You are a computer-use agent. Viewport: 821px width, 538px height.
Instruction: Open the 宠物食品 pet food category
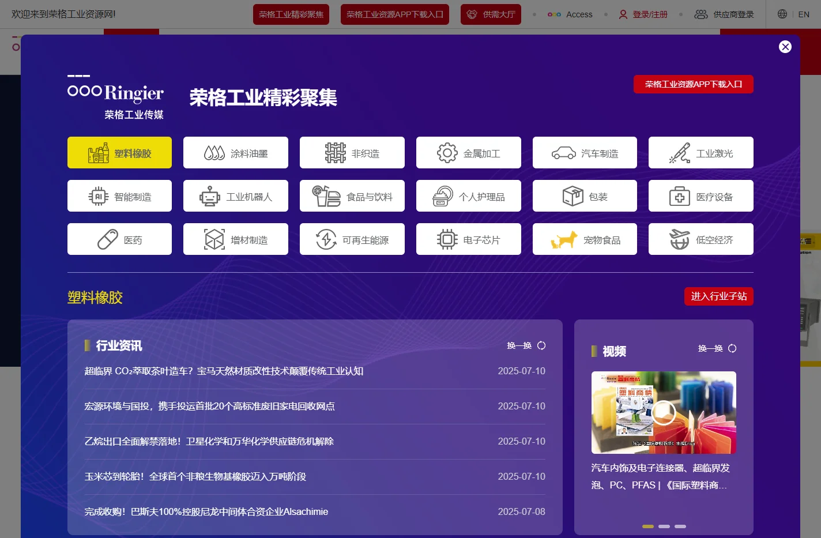pyautogui.click(x=585, y=239)
